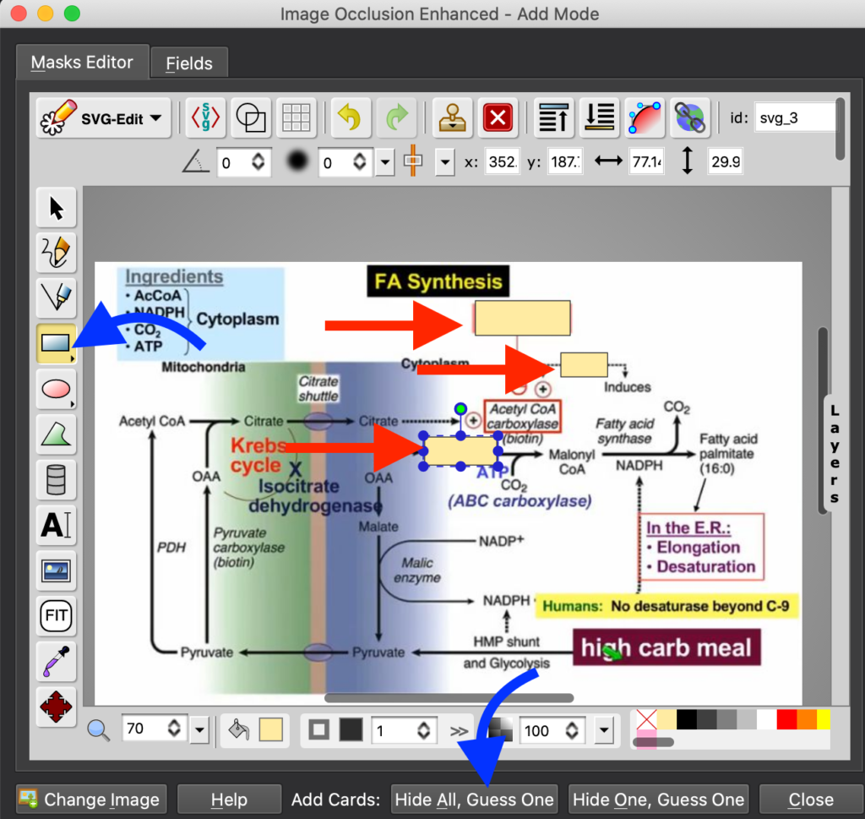Undo the last action
This screenshot has width=865, height=819.
point(351,117)
